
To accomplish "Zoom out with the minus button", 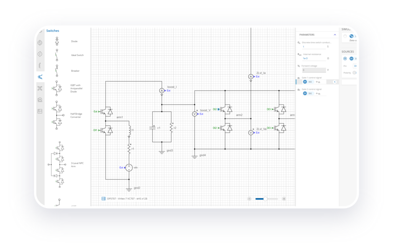I will coord(249,199).
